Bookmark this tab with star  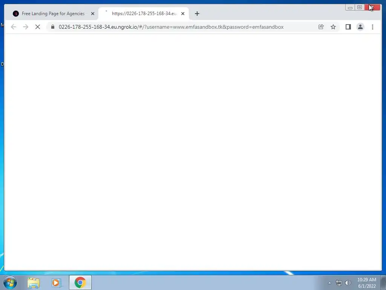pyautogui.click(x=333, y=27)
